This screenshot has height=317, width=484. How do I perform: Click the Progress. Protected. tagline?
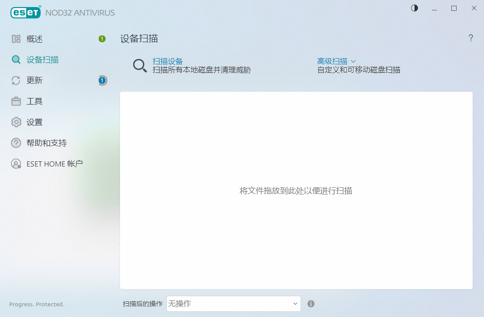[37, 304]
